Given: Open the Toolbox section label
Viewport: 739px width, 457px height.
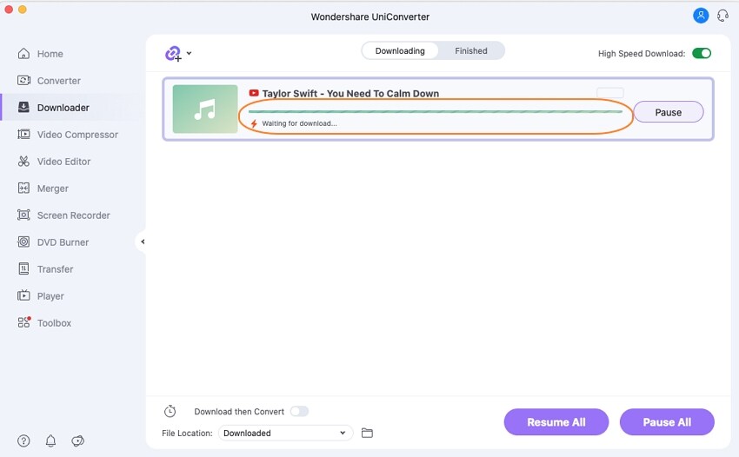Looking at the screenshot, I should pos(54,322).
